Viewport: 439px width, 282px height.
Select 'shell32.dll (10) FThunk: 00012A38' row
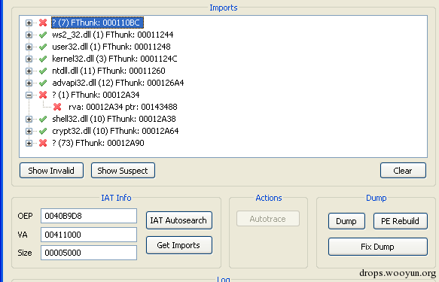point(114,119)
